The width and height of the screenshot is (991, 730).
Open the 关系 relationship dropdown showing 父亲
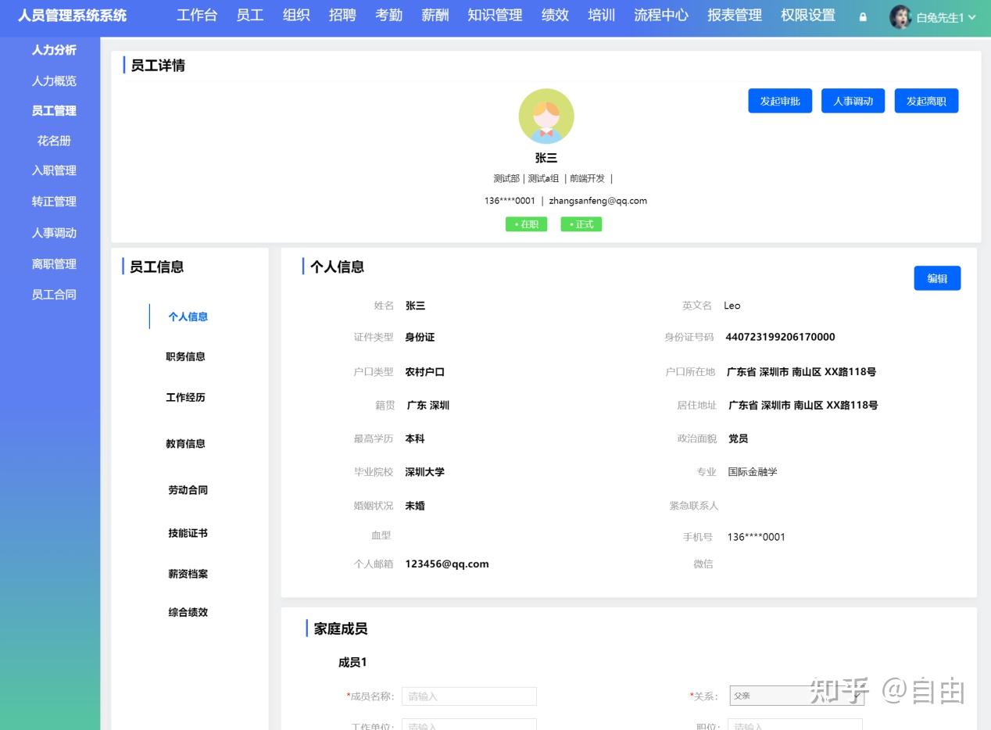tap(795, 695)
